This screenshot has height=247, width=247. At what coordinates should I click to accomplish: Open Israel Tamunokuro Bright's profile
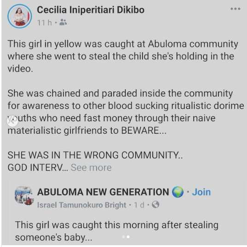pyautogui.click(x=82, y=205)
